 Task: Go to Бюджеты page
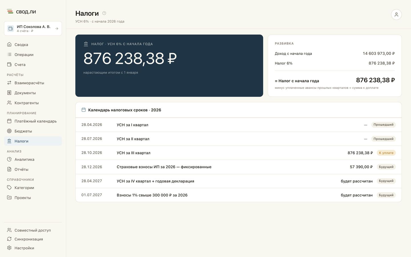(x=33, y=131)
